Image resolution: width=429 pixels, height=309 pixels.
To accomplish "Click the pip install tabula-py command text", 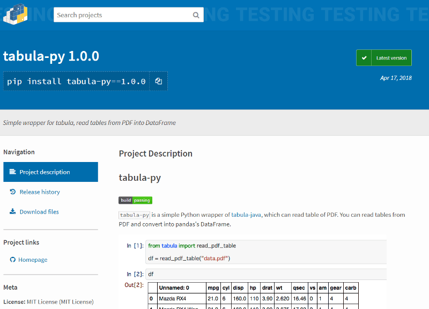I will [76, 82].
